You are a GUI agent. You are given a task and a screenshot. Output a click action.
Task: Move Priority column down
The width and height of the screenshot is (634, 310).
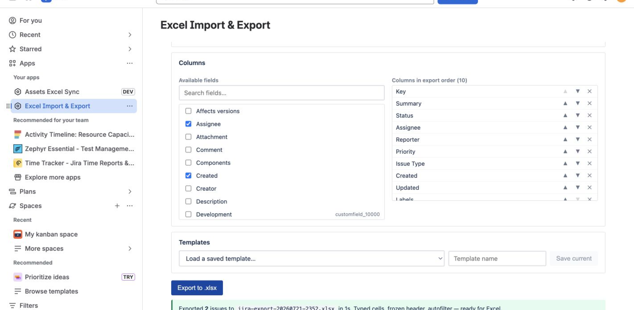click(577, 152)
